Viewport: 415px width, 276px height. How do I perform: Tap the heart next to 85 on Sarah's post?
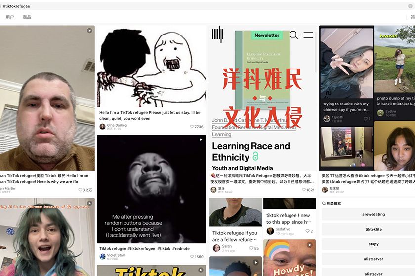pyautogui.click(x=251, y=248)
